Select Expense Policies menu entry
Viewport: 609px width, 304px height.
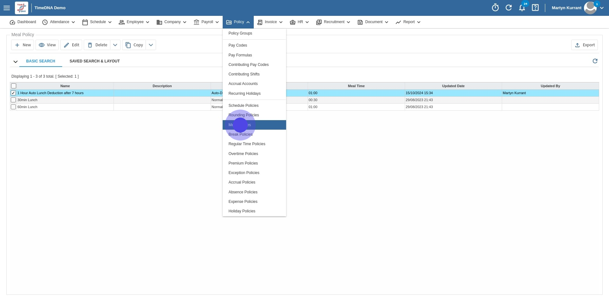254,202
